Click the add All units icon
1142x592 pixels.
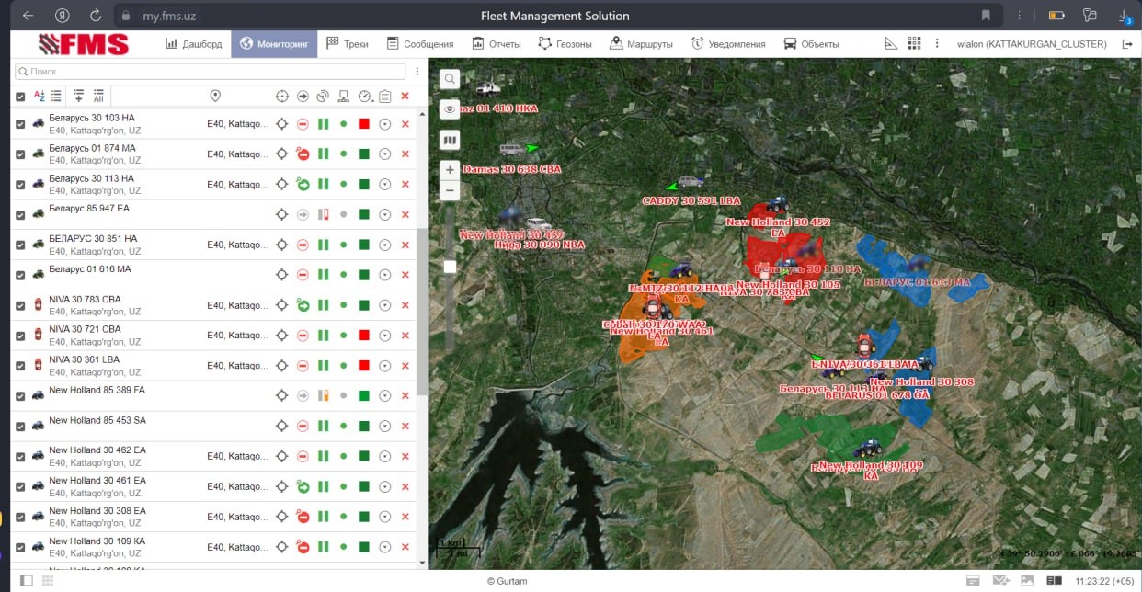point(98,96)
